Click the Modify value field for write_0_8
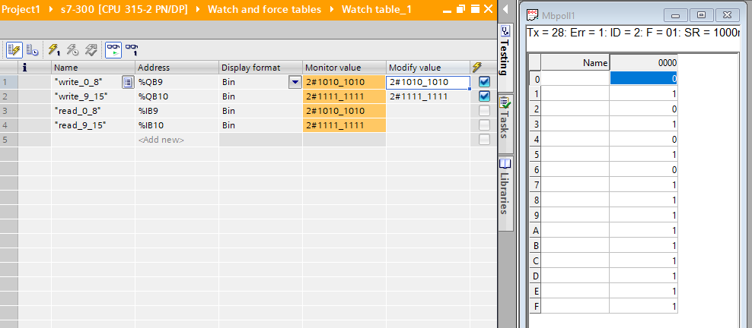Viewport: 752px width, 328px height. [x=426, y=82]
